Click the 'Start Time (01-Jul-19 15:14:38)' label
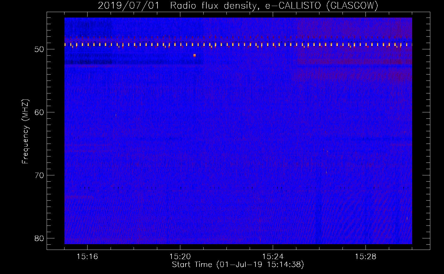 [x=238, y=265]
